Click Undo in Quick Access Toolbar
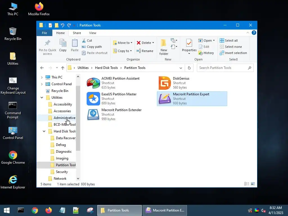The height and width of the screenshot is (216, 288). click(x=62, y=25)
